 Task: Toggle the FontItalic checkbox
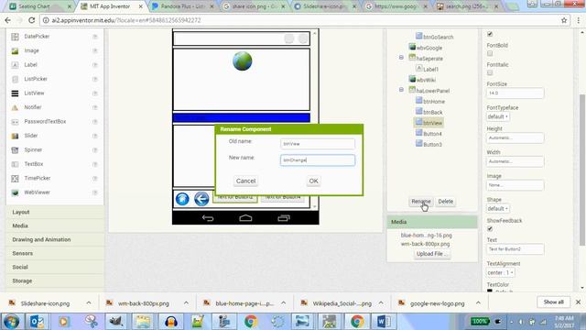[490, 73]
